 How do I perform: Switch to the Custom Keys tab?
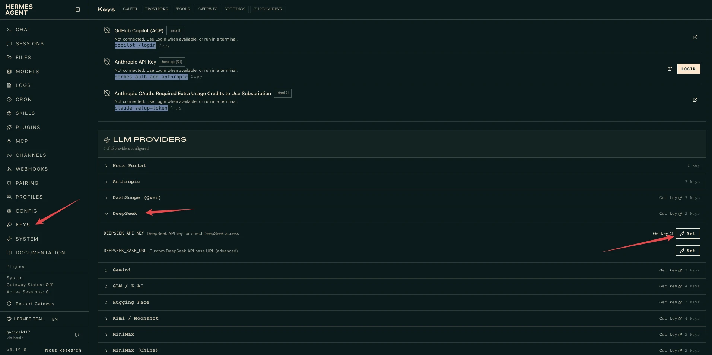267,9
